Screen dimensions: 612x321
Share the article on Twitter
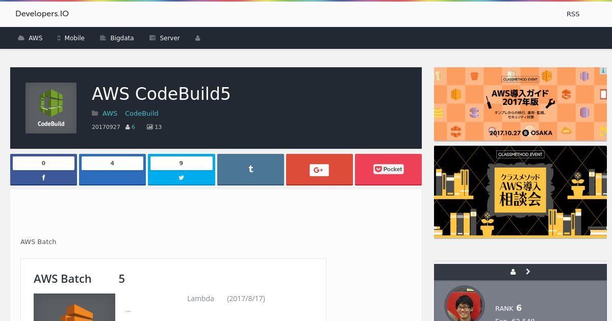coord(181,170)
